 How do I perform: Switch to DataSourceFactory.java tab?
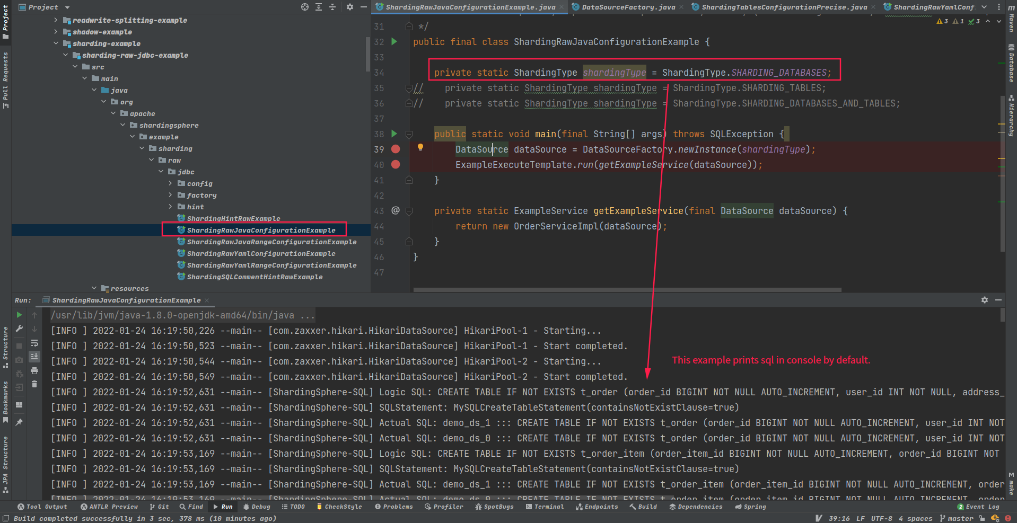628,7
